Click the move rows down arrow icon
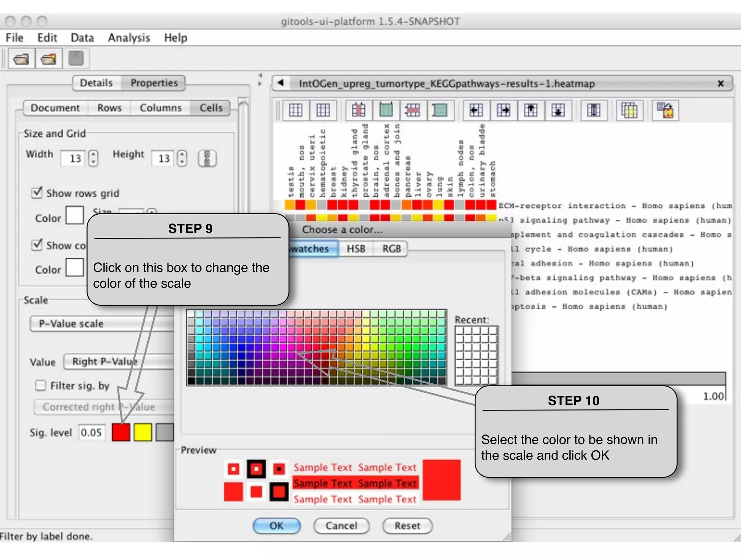 [558, 110]
